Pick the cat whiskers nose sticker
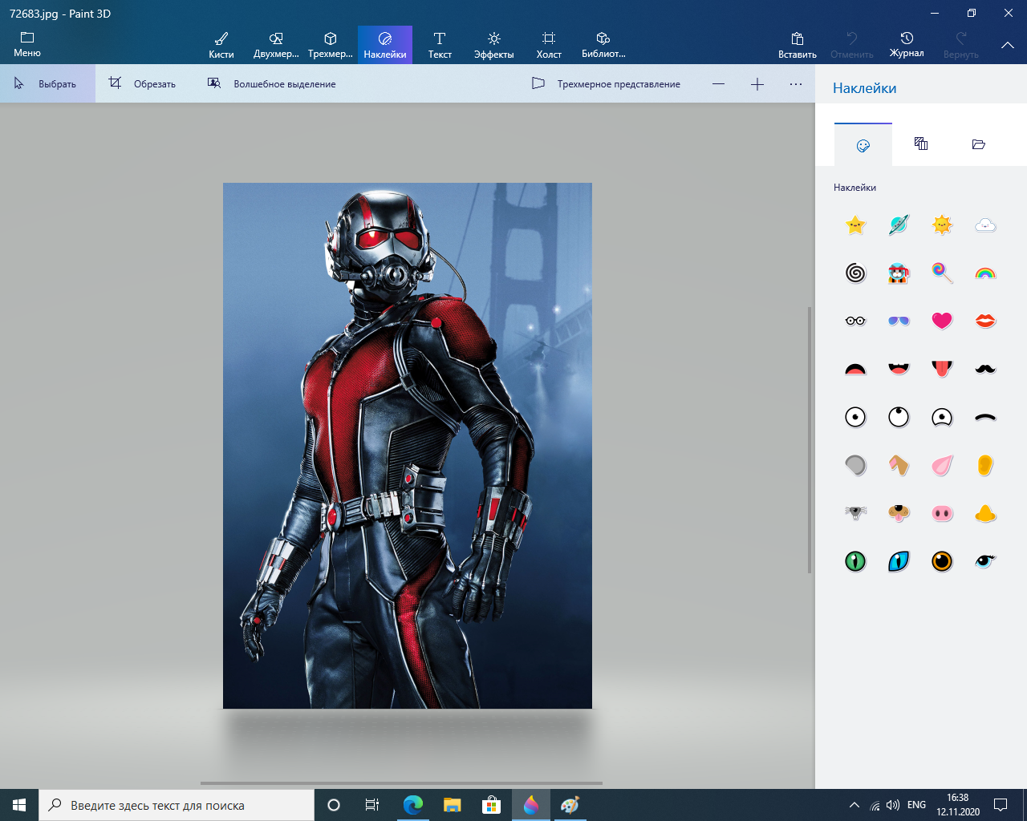 tap(856, 513)
